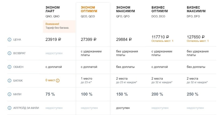Select the ЭКОНОМ ОПТИМУМ fare header
The height and width of the screenshot is (115, 219).
pos(89,9)
